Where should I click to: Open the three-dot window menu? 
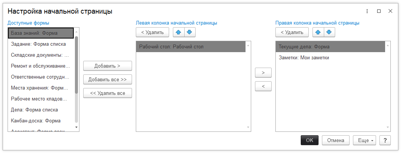point(367,11)
